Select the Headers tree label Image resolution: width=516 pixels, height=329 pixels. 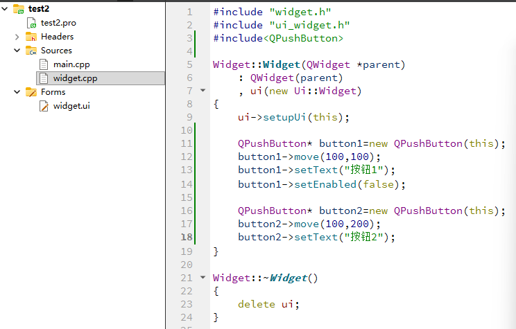(57, 37)
